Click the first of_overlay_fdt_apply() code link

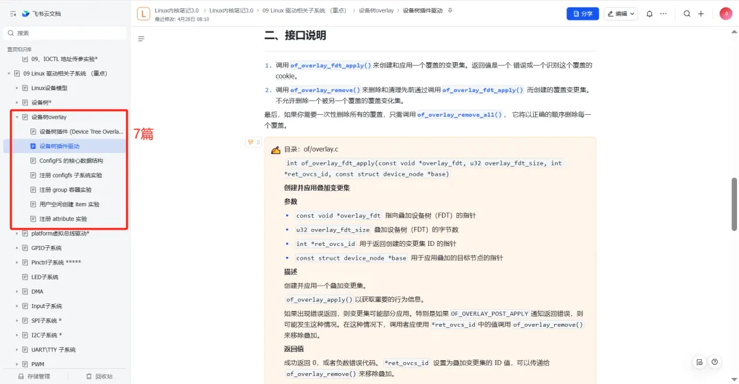[x=330, y=66]
